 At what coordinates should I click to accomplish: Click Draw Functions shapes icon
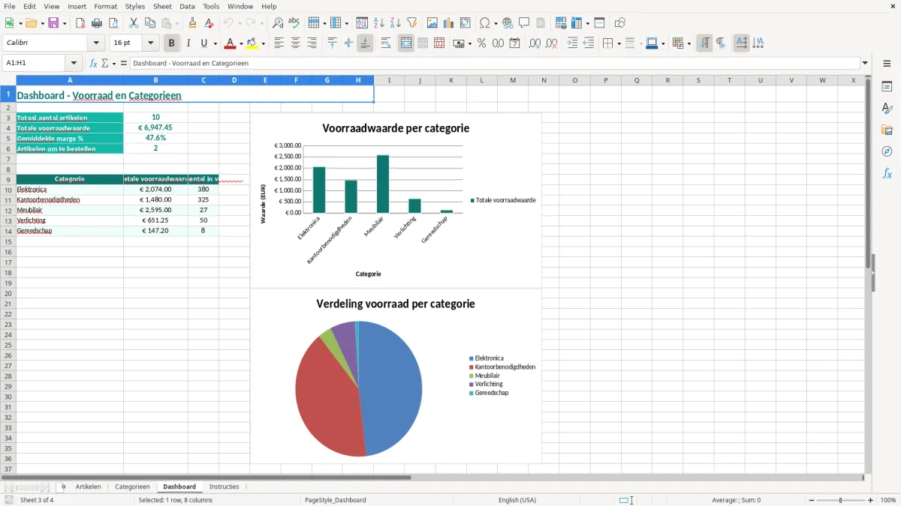pyautogui.click(x=620, y=23)
